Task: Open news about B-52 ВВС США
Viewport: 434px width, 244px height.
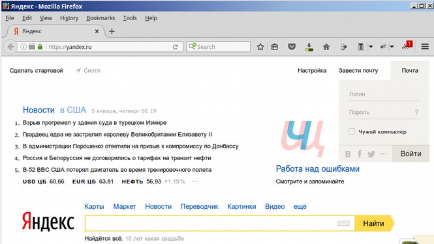Action: tap(117, 170)
